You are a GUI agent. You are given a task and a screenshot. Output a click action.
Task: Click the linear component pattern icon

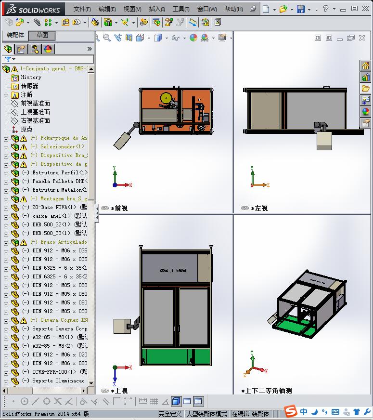48,22
